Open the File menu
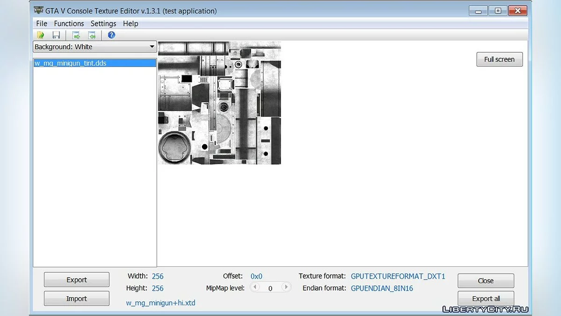Viewport: 561px width, 316px height. 42,23
